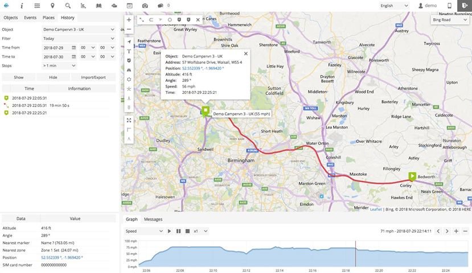Toggle the stops marker visibility in history toolbar

click(x=179, y=19)
